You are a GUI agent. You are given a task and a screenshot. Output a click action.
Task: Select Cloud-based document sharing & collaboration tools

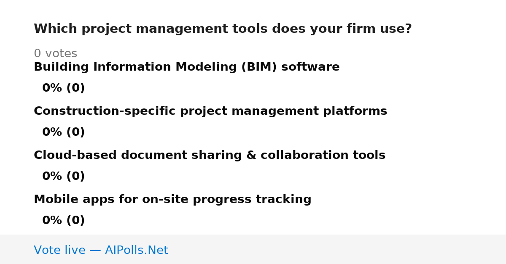pyautogui.click(x=210, y=156)
